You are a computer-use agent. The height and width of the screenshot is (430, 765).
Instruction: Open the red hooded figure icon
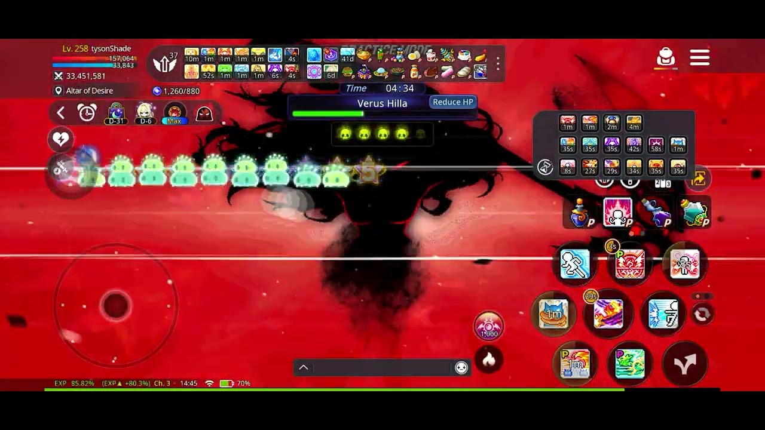[x=204, y=113]
